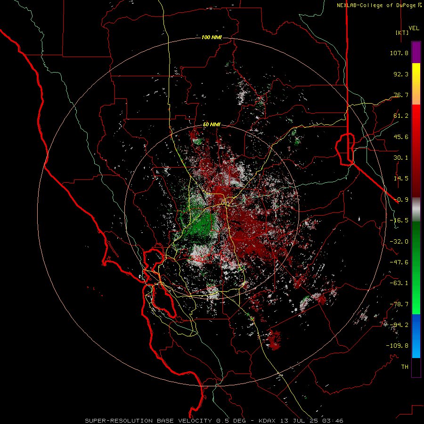Click the [KT] units label
The image size is (424, 424).
pyautogui.click(x=402, y=33)
